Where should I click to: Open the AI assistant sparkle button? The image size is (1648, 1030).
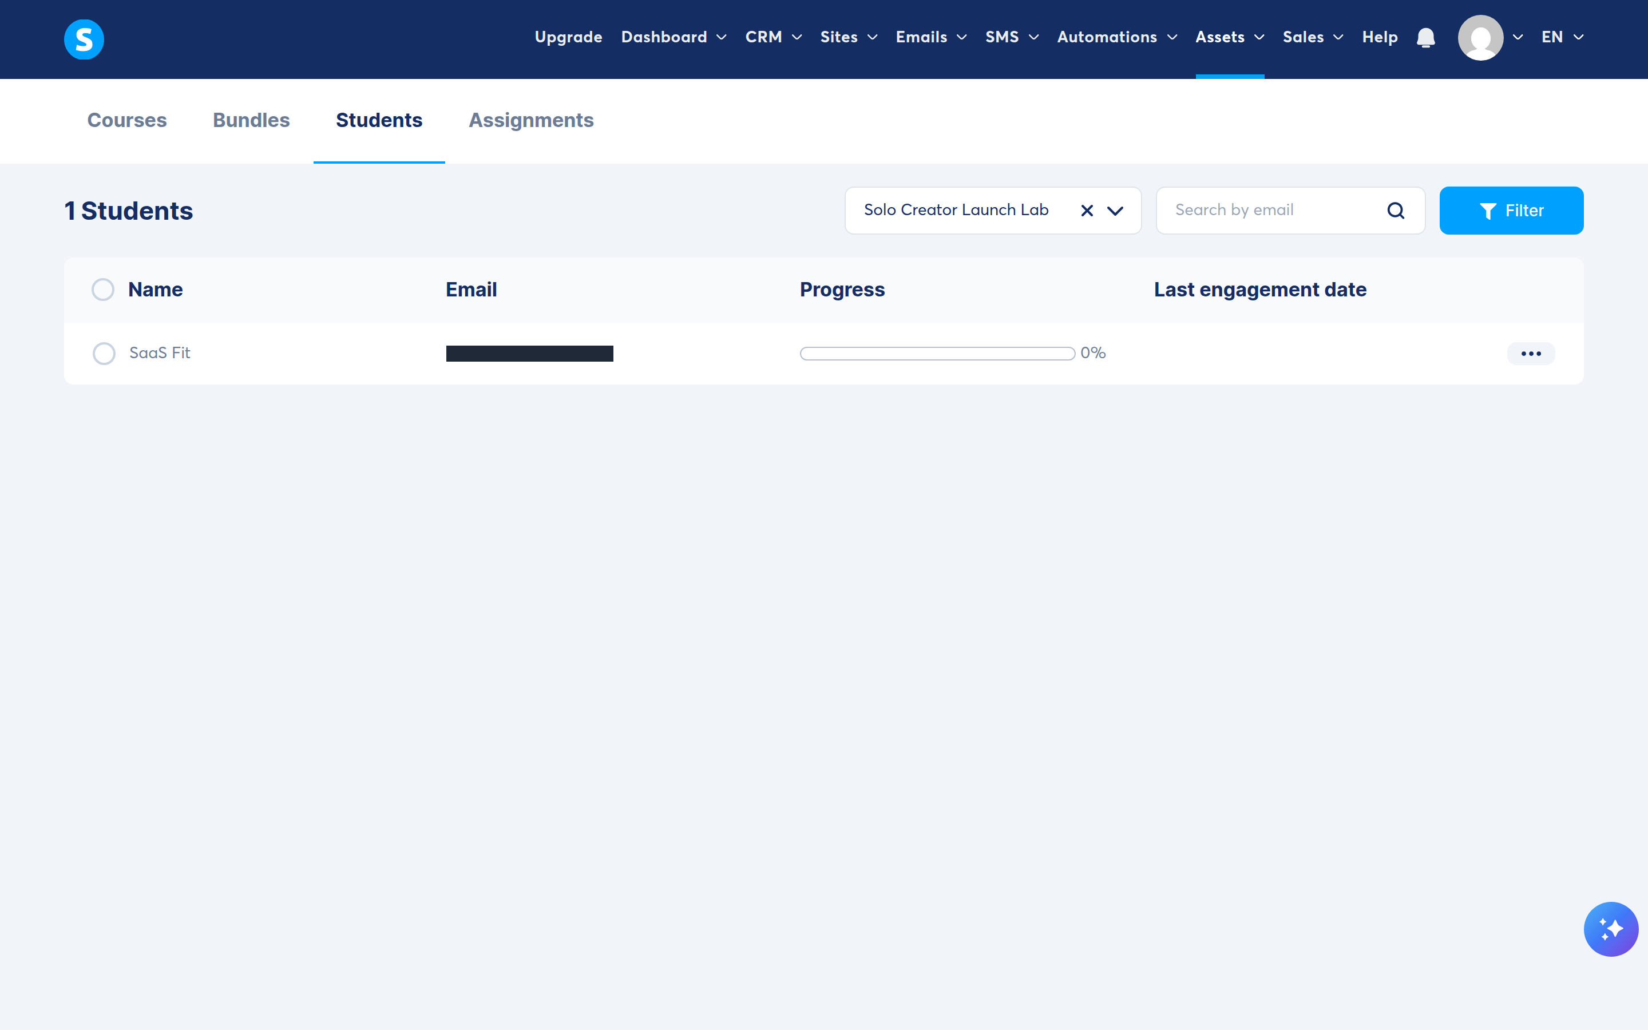click(1611, 929)
